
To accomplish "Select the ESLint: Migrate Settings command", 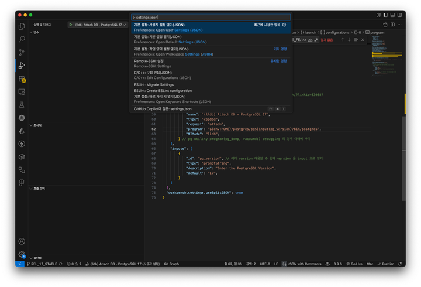I will tap(210, 85).
